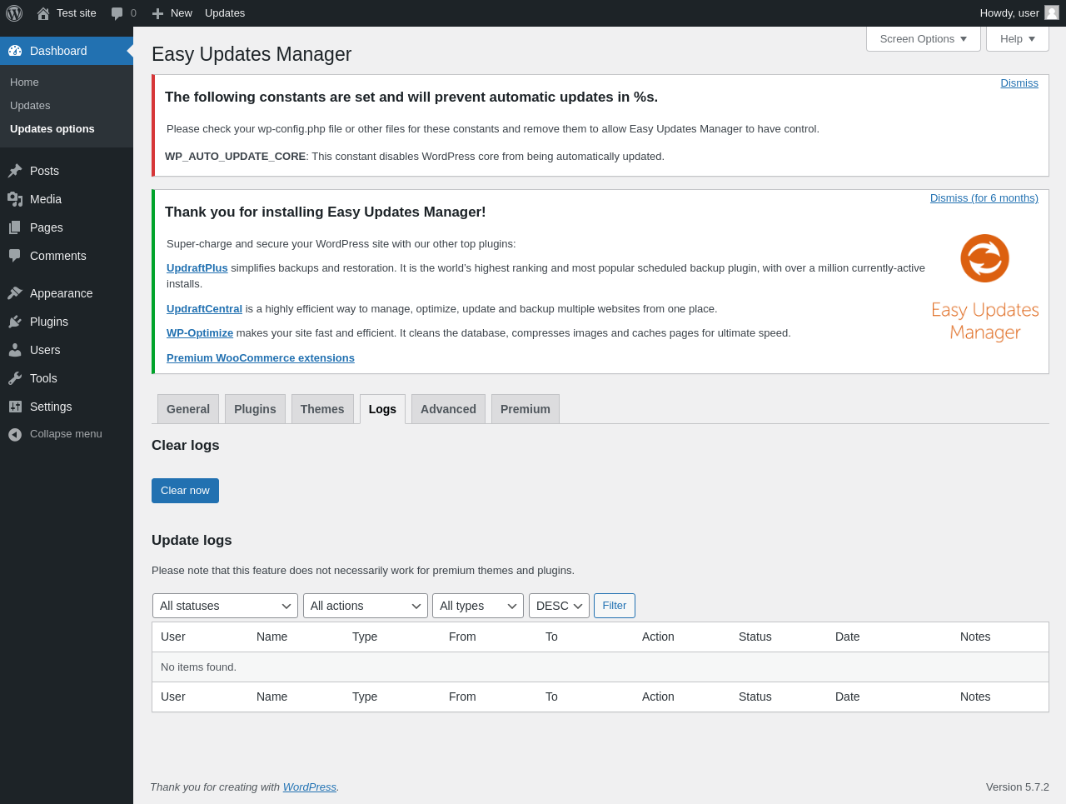Switch to the Plugins tab
The image size is (1066, 804).
[255, 409]
